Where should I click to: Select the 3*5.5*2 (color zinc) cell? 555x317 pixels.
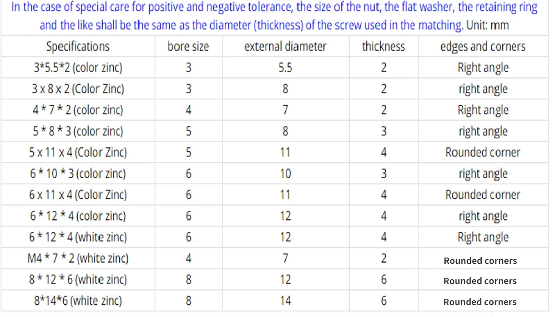click(x=78, y=67)
